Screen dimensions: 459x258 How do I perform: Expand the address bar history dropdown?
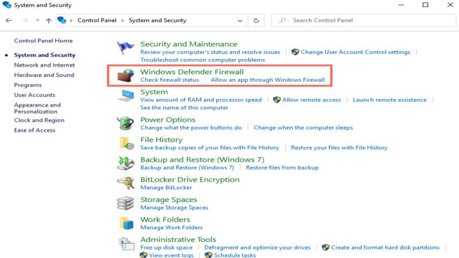point(240,21)
